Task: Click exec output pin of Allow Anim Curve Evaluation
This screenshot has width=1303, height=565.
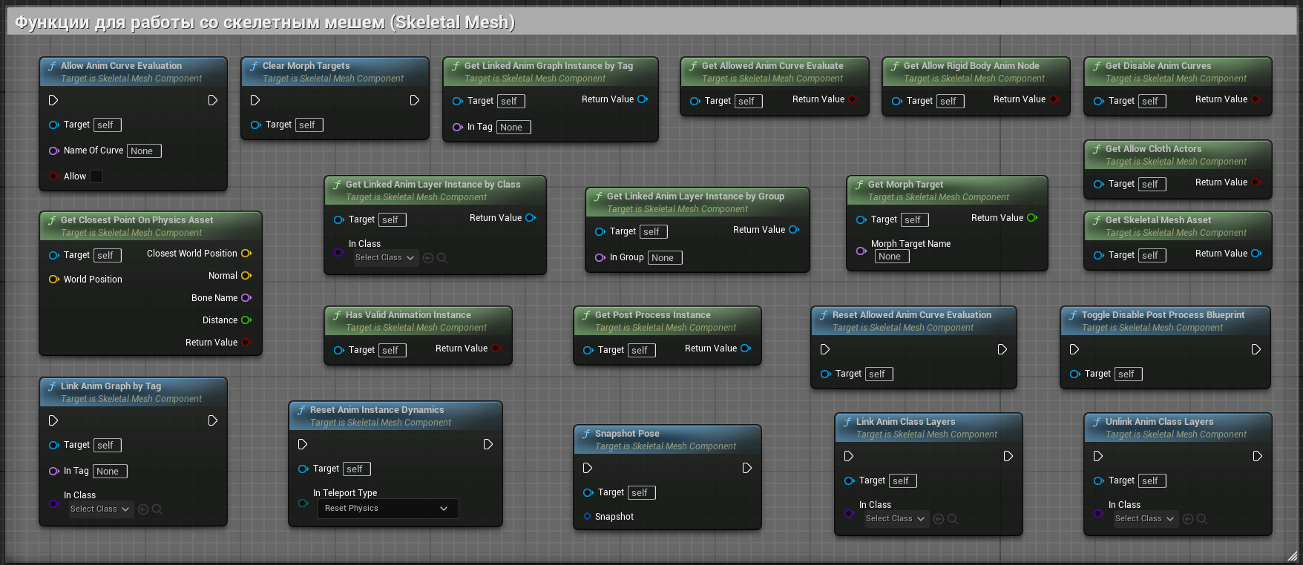Action: (x=213, y=100)
